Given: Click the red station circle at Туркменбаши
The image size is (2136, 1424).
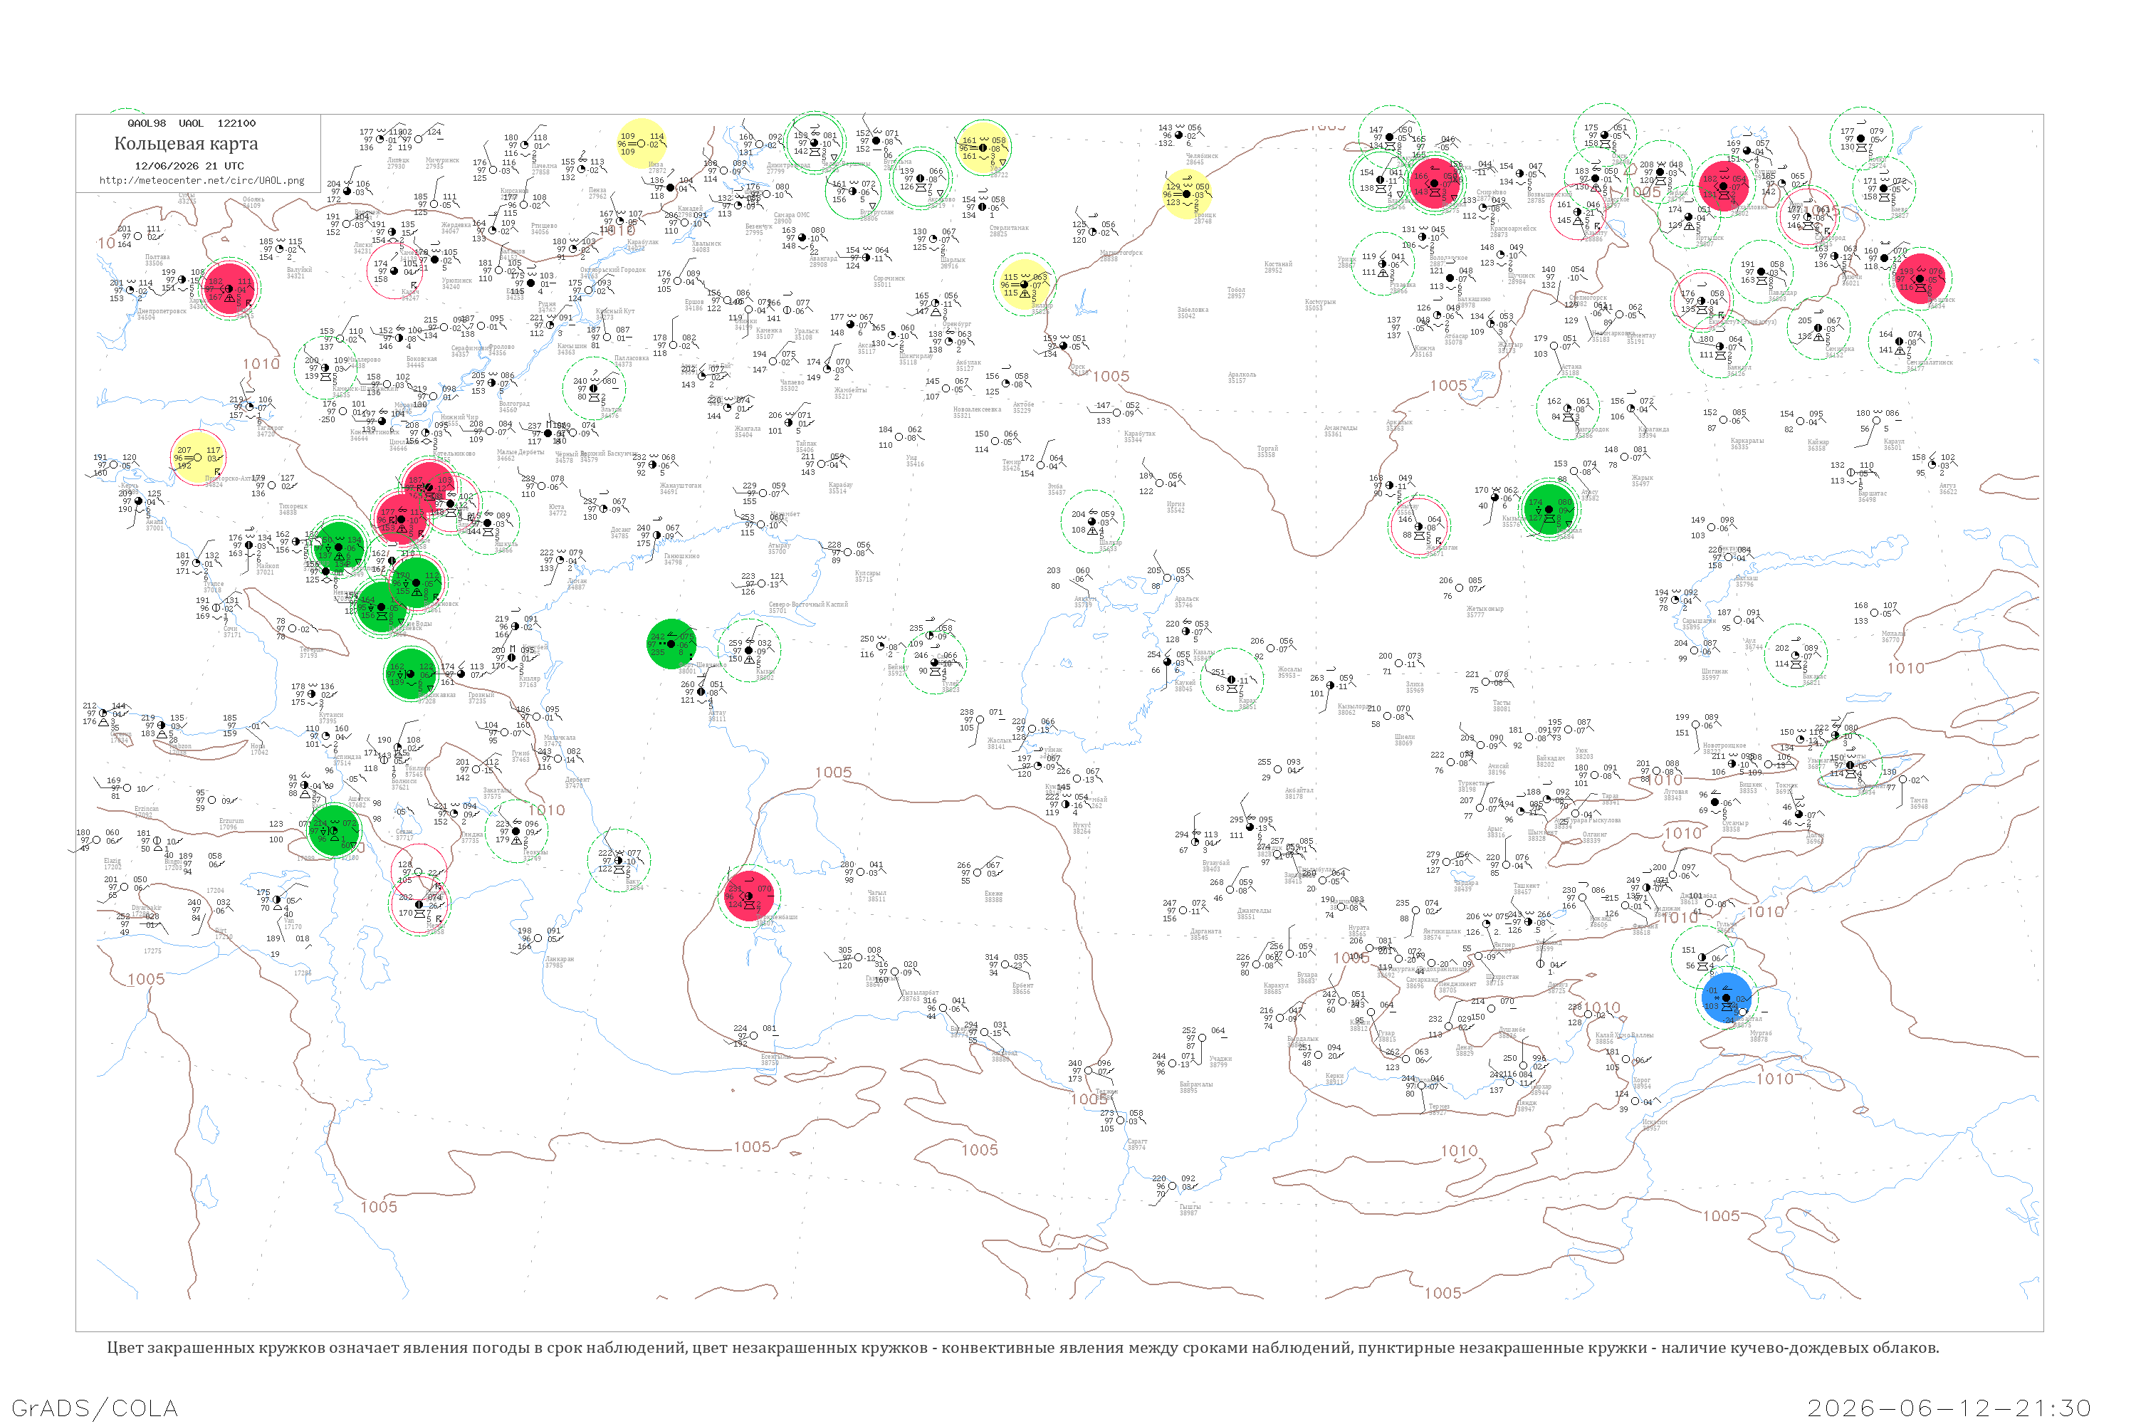Looking at the screenshot, I should [x=749, y=896].
